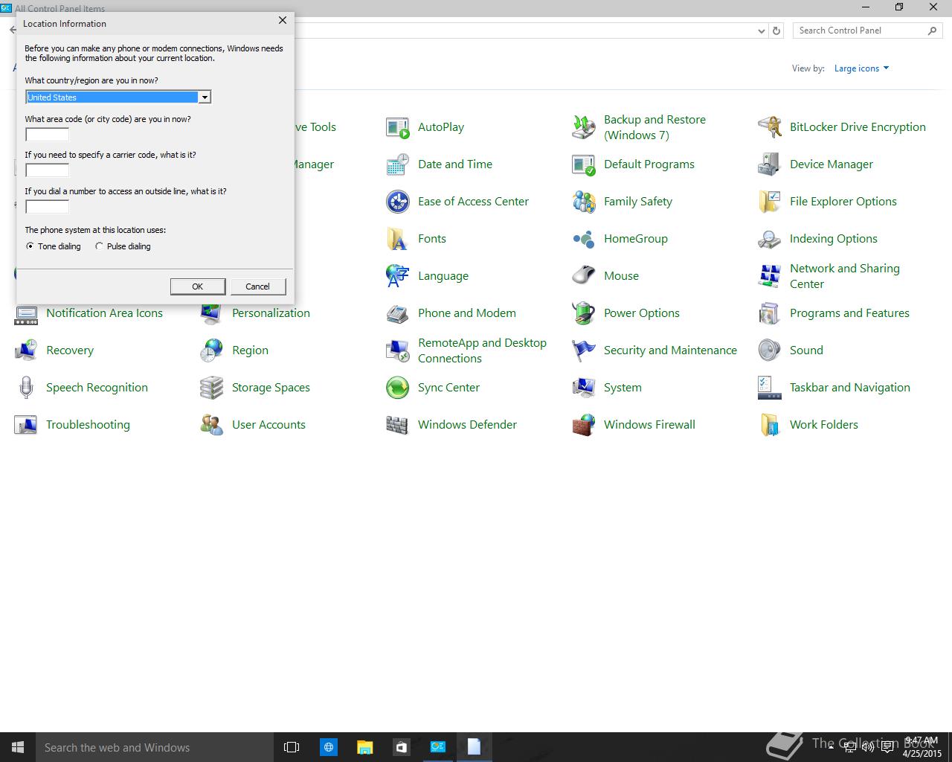Image resolution: width=952 pixels, height=762 pixels.
Task: Click the area code input field
Action: 47,135
